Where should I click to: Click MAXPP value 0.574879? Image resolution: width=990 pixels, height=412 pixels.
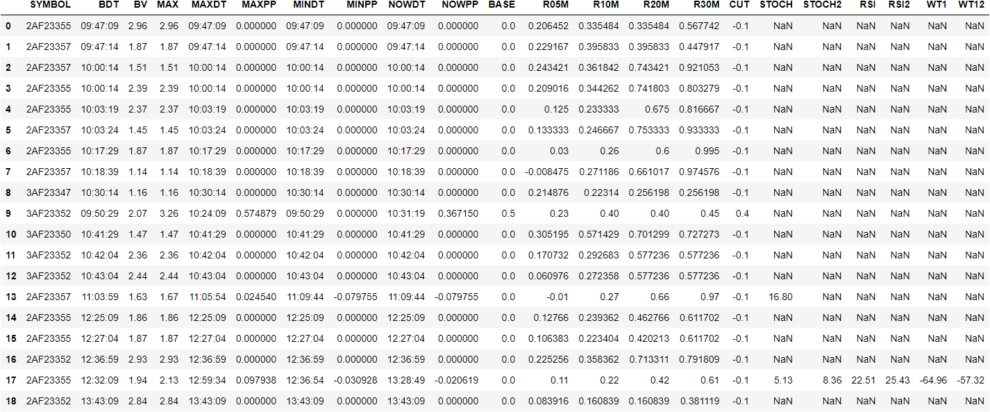(x=256, y=214)
